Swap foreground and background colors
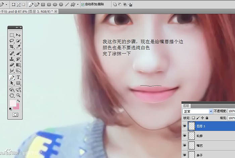235x158 pixels. pyautogui.click(x=18, y=101)
